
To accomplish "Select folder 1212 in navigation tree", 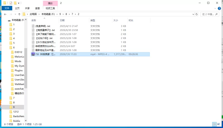I will click(16, 112).
